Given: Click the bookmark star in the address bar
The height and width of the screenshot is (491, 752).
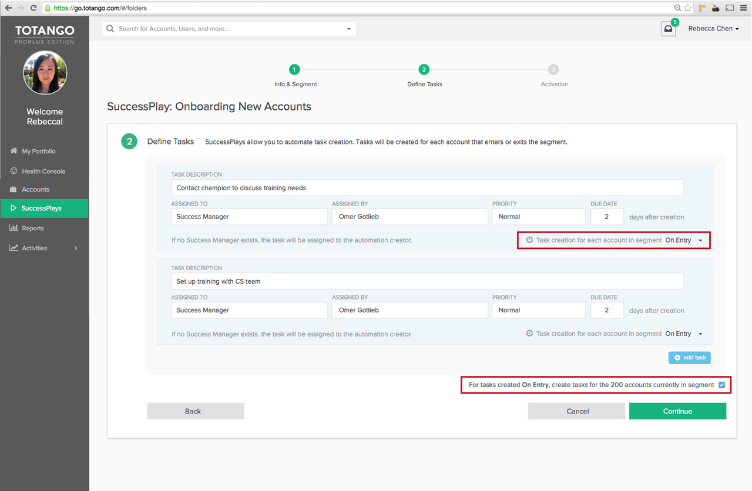Looking at the screenshot, I should (x=687, y=8).
